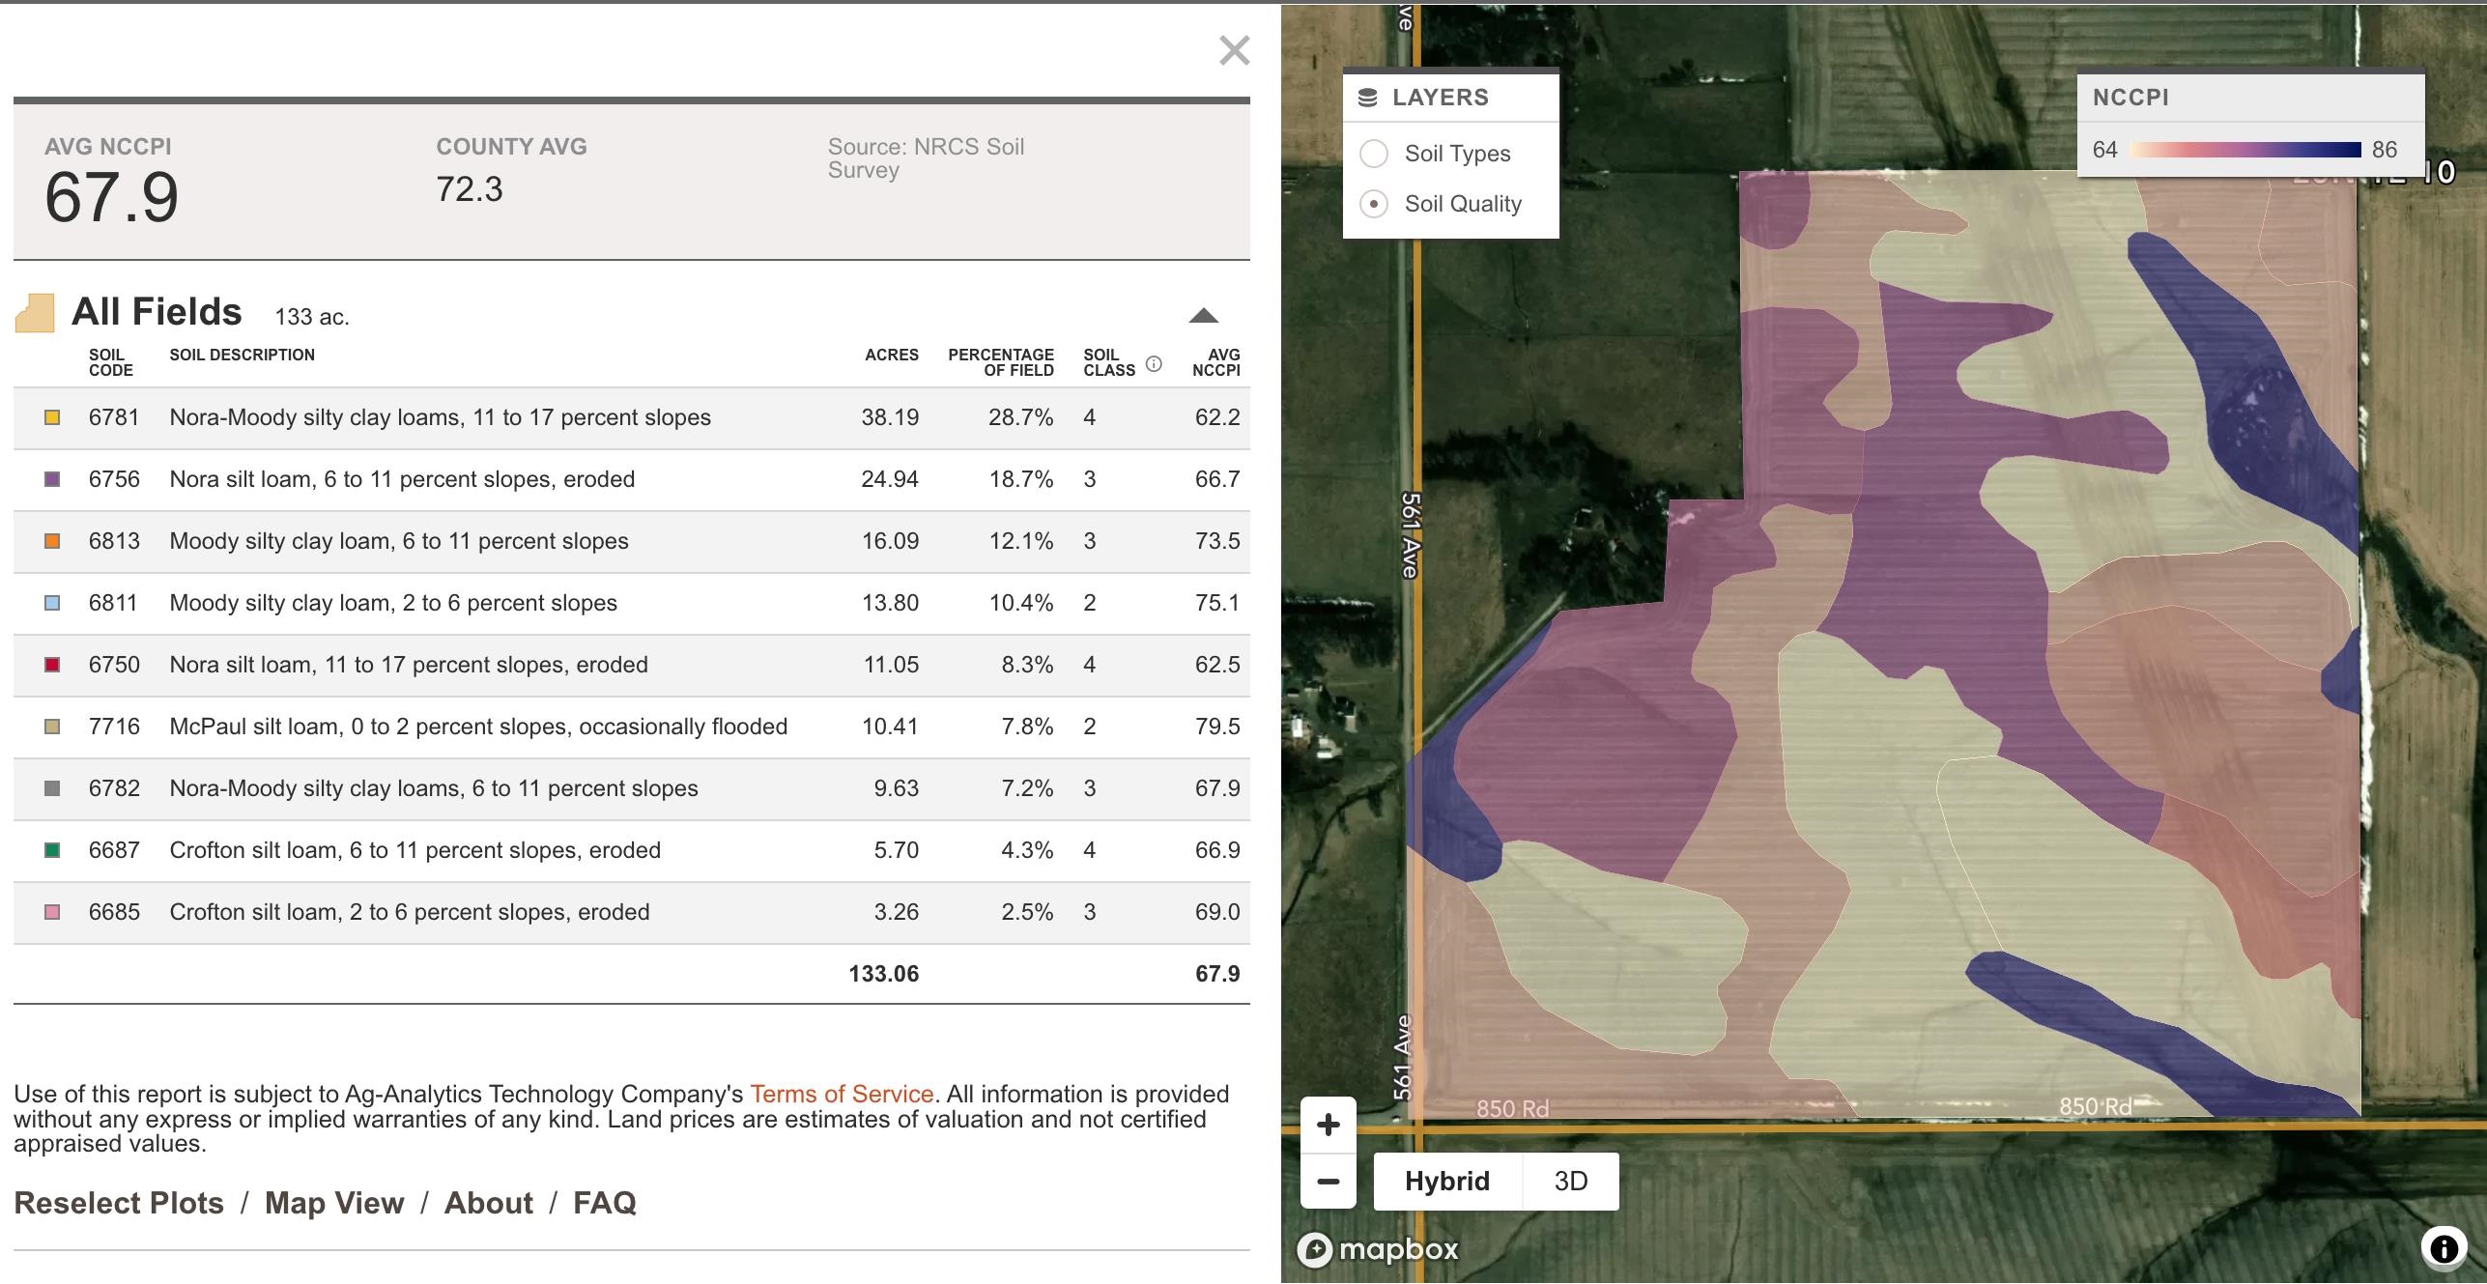
Task: Click the NCCPI gradient legend bar
Action: pos(2245,150)
